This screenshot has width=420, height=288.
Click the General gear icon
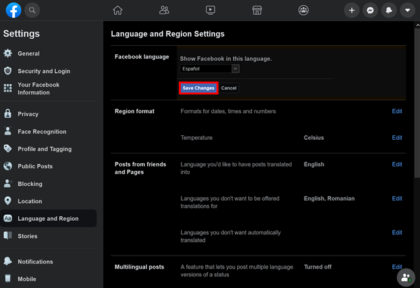[x=8, y=53]
